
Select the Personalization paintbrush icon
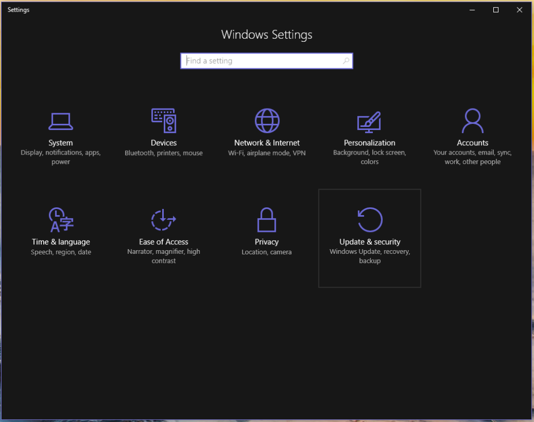tap(369, 121)
